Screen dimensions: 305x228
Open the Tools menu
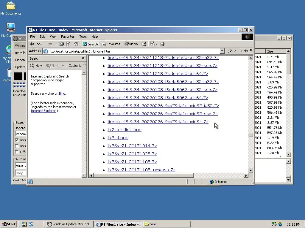(x=83, y=37)
